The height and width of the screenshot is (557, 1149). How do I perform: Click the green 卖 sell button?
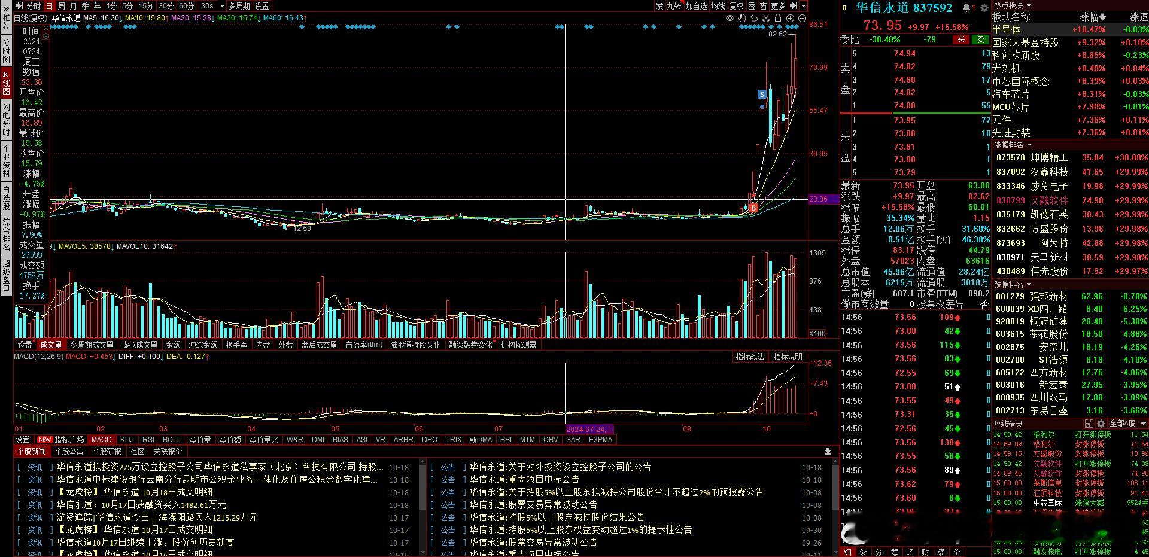tap(980, 39)
